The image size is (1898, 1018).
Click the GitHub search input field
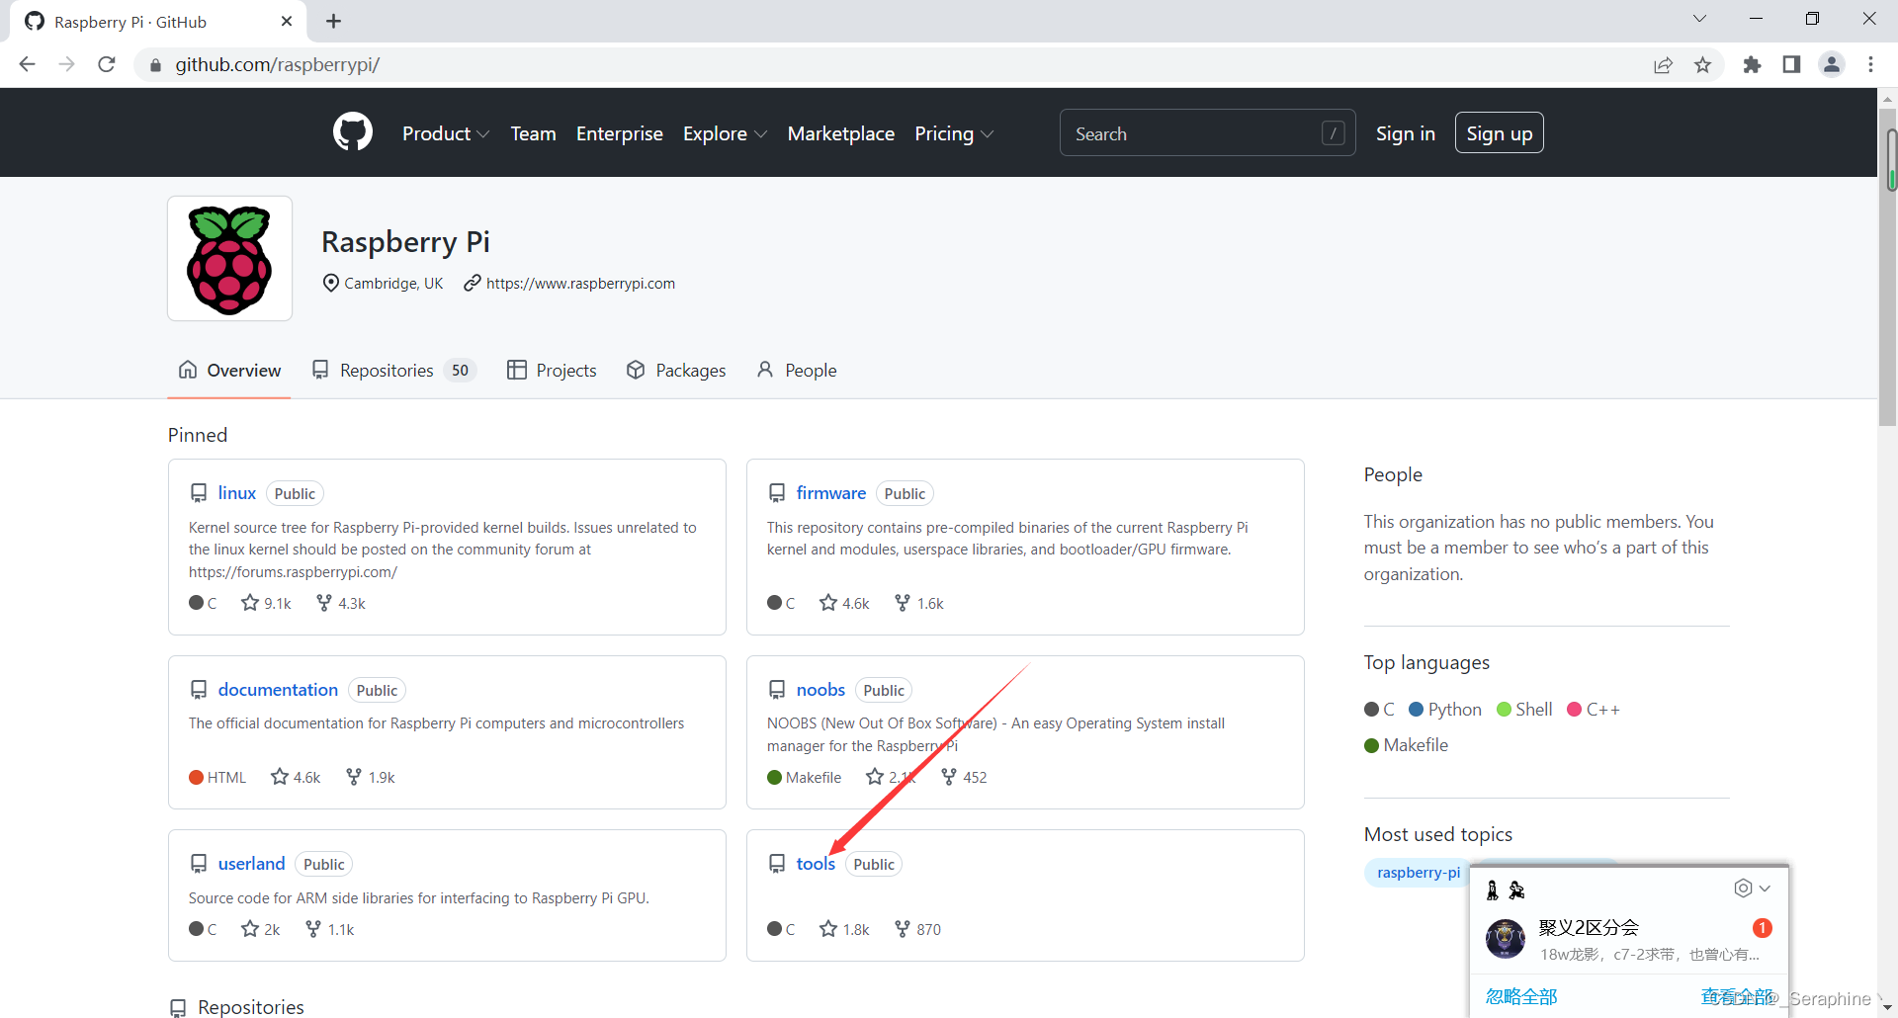point(1207,133)
